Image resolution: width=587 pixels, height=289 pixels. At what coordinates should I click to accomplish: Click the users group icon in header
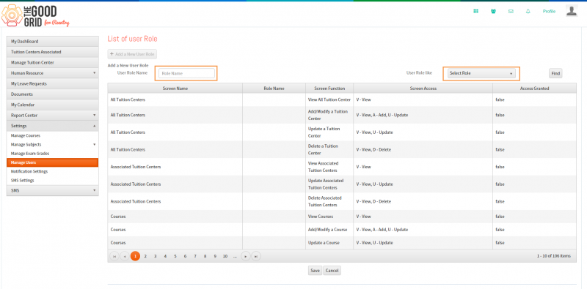coord(493,11)
